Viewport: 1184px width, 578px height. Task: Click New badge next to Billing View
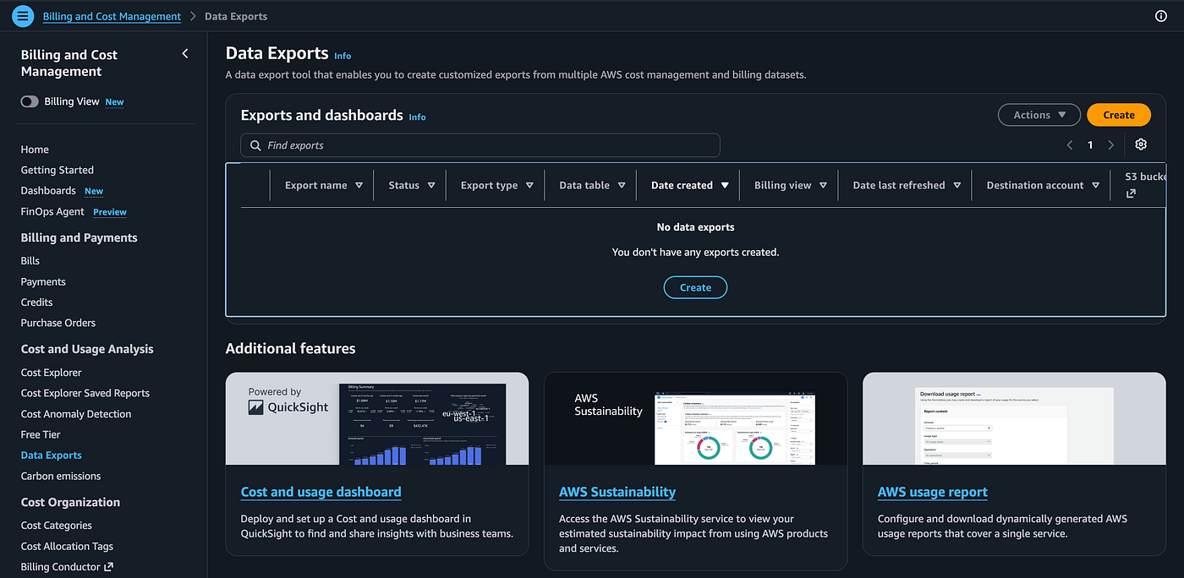click(x=114, y=102)
